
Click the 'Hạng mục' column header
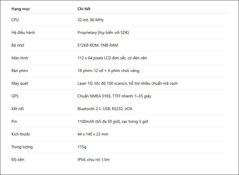(x=21, y=9)
